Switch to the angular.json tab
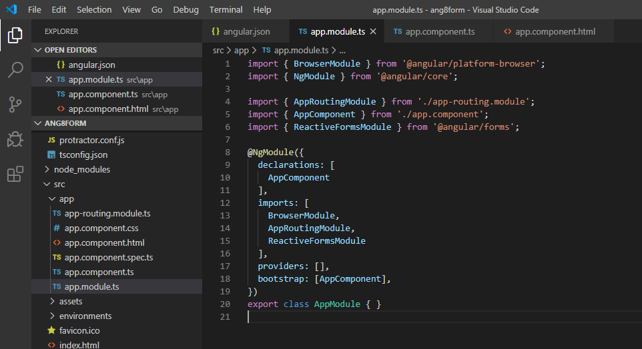This screenshot has width=642, height=349. pyautogui.click(x=241, y=31)
